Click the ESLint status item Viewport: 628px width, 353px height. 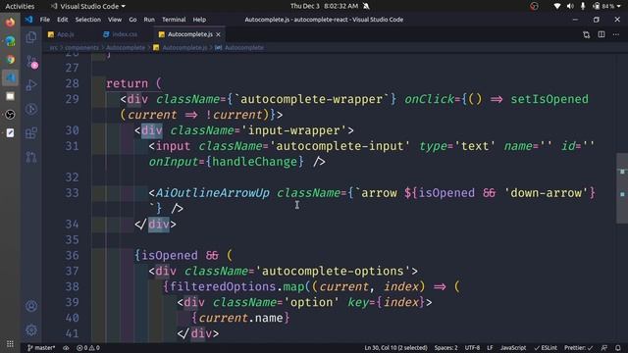[546, 348]
